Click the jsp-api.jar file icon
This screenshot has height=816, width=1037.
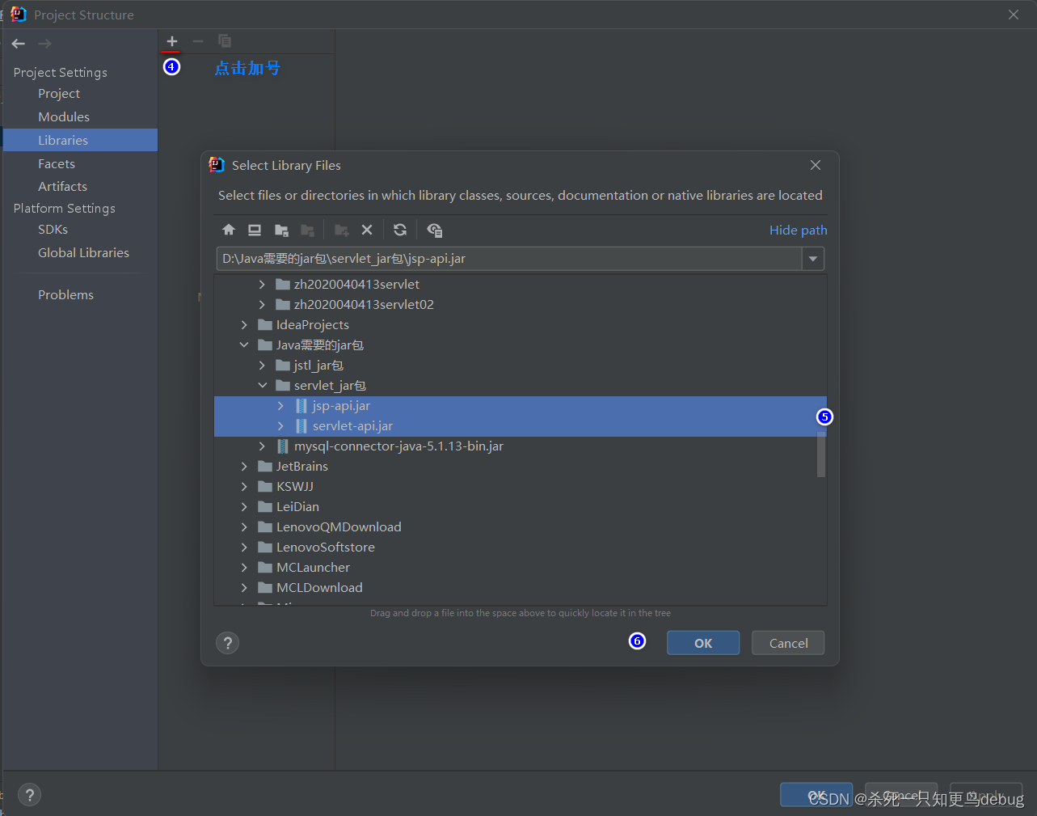(301, 406)
